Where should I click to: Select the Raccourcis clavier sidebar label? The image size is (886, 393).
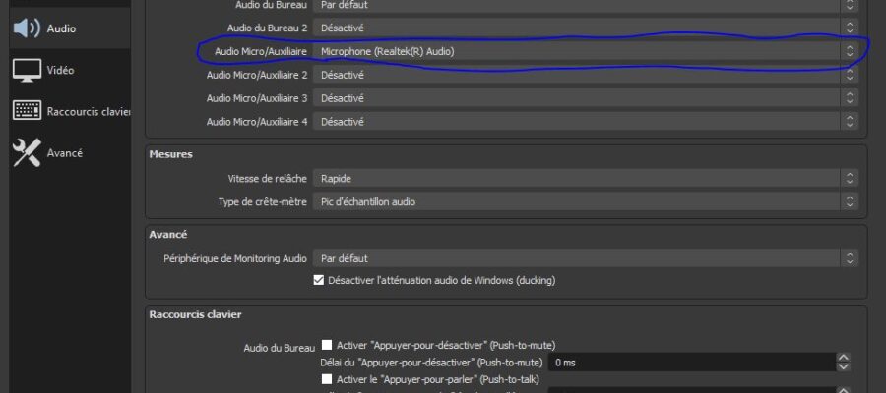(89, 112)
